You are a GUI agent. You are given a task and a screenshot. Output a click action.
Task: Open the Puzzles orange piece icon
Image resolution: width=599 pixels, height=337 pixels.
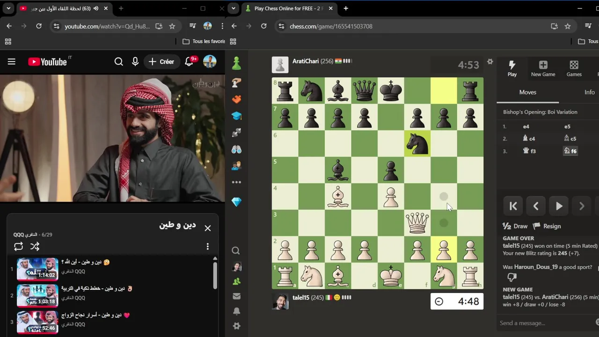(x=236, y=99)
